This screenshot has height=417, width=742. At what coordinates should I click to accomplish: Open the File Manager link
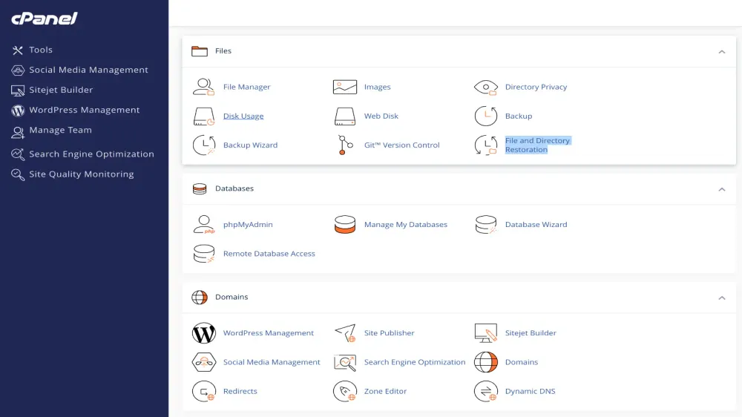(246, 87)
